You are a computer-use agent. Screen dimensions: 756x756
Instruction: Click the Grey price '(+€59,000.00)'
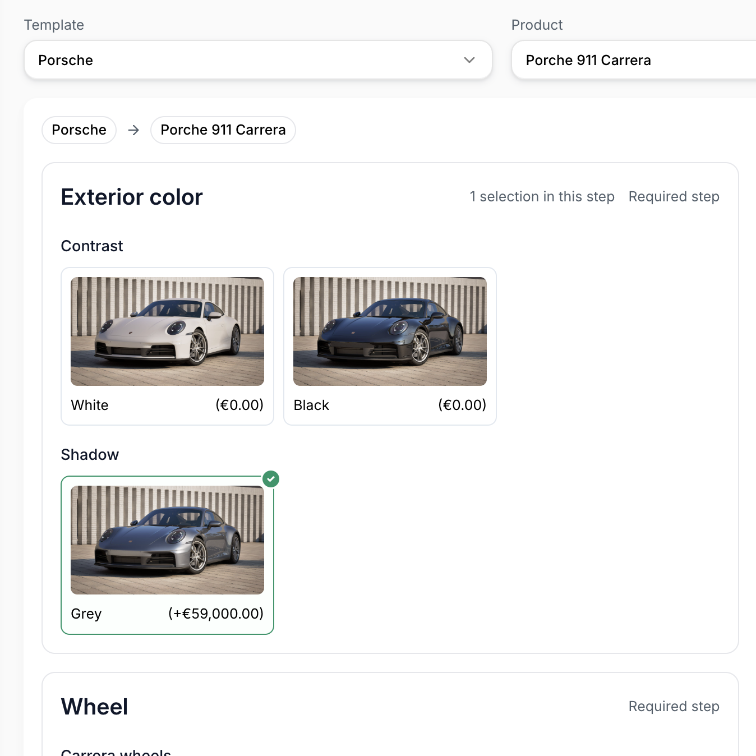(216, 614)
